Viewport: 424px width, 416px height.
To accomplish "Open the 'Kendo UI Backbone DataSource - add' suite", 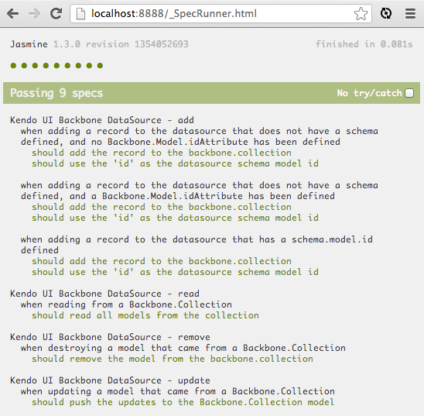I will [102, 120].
